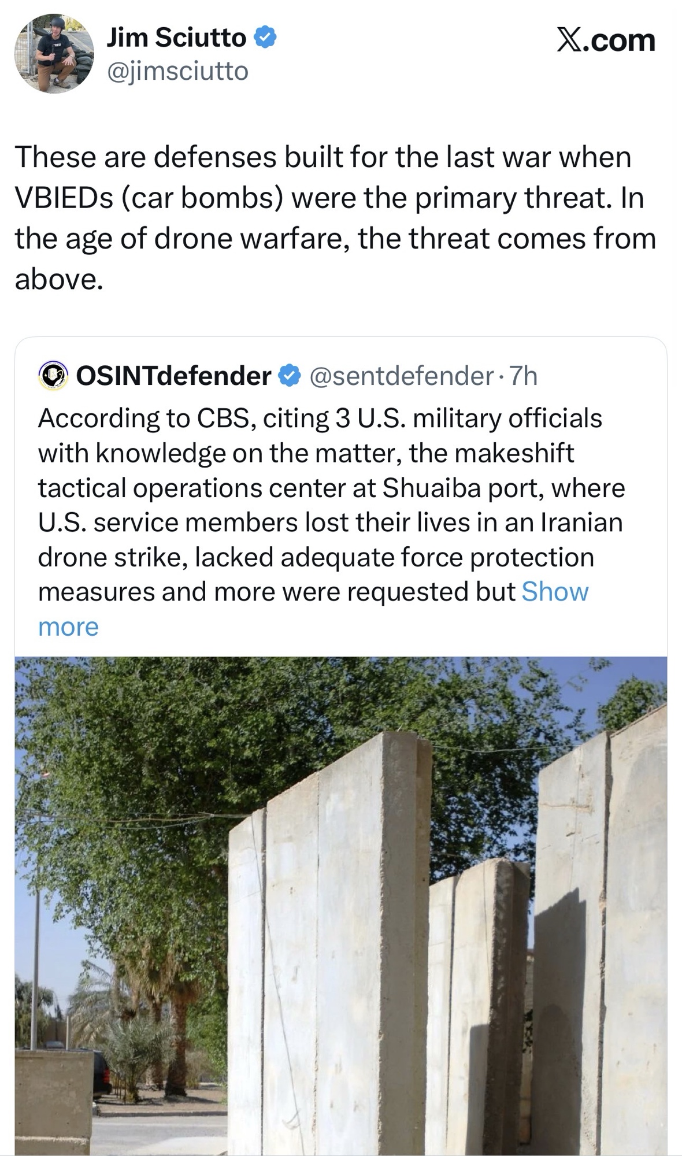Click the word VBIEDs in the tweet
Image resolution: width=682 pixels, height=1156 pixels.
64,198
